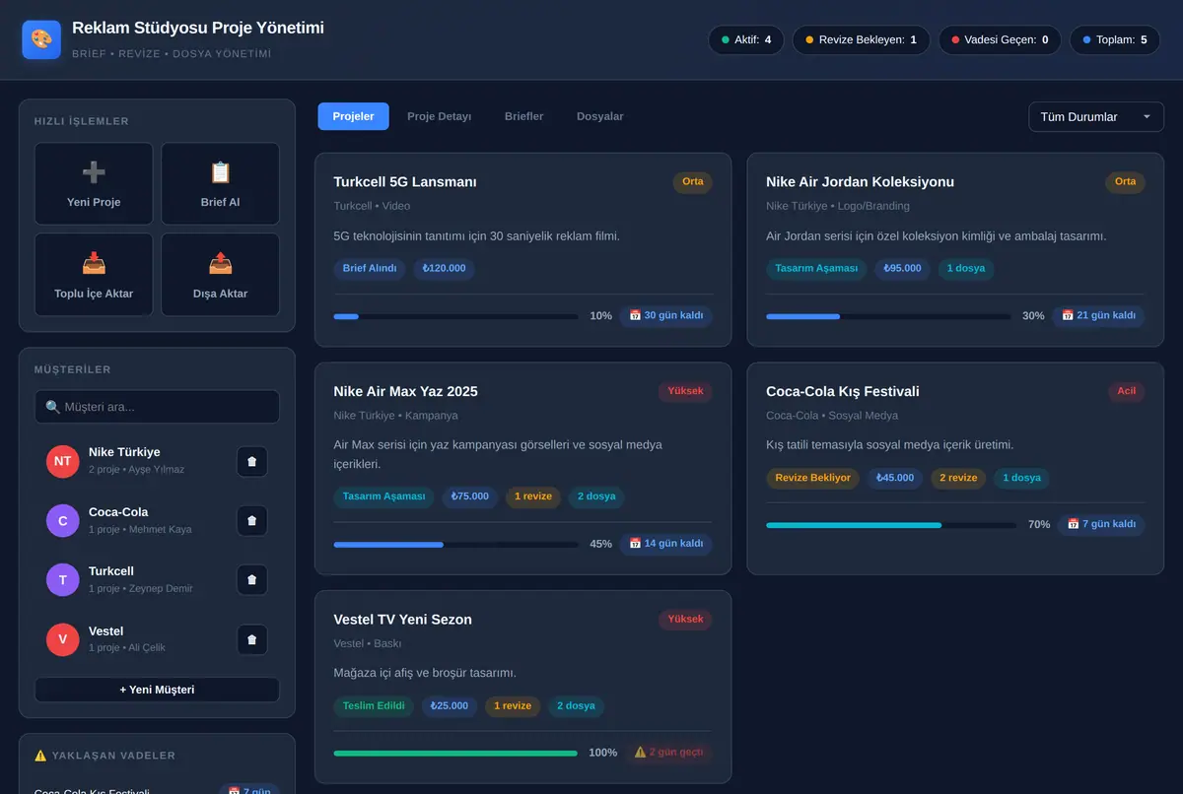
Task: Open the Dosyalar tab
Action: (600, 116)
